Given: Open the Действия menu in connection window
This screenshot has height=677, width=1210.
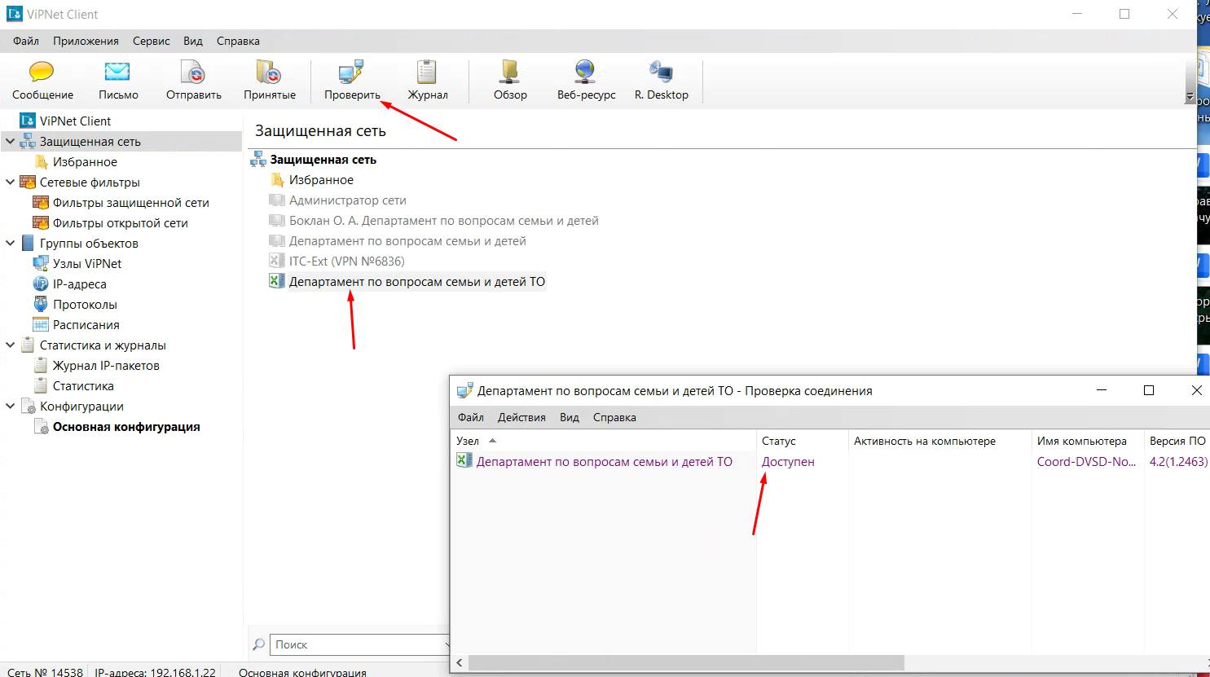Looking at the screenshot, I should click(521, 417).
